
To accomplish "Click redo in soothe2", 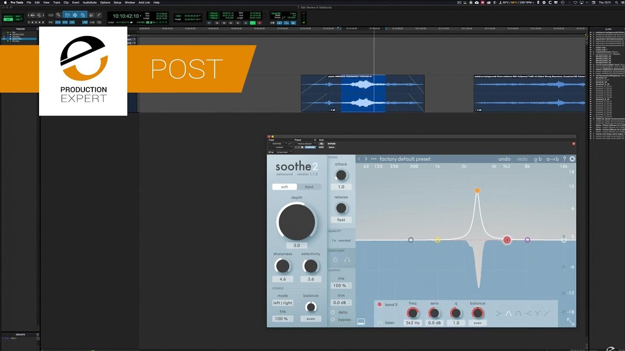I will (x=522, y=159).
